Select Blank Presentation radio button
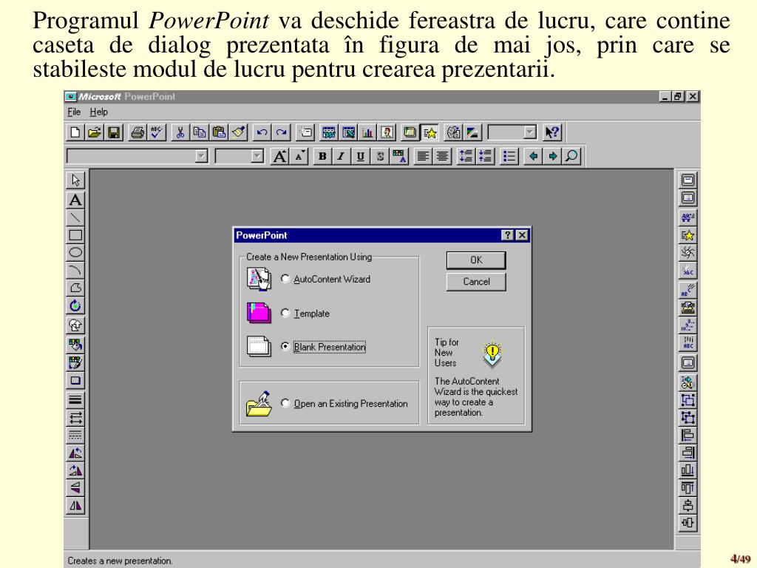Image resolution: width=757 pixels, height=568 pixels. (x=285, y=346)
